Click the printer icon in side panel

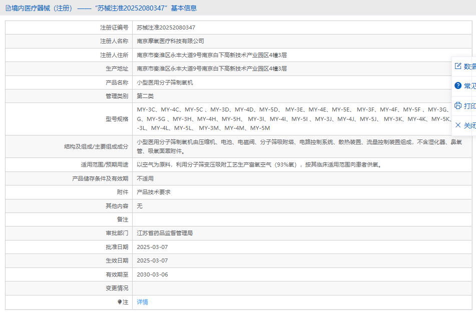[457, 105]
